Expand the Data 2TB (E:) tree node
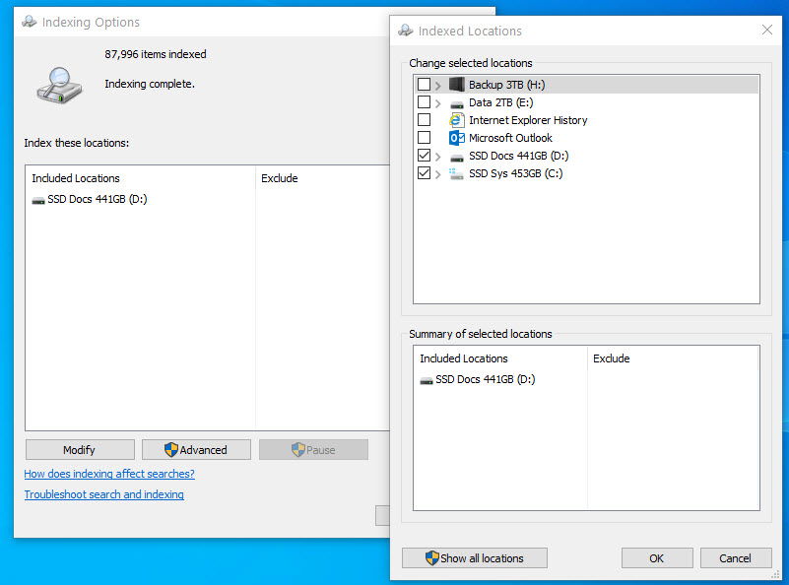The image size is (789, 585). pos(437,103)
